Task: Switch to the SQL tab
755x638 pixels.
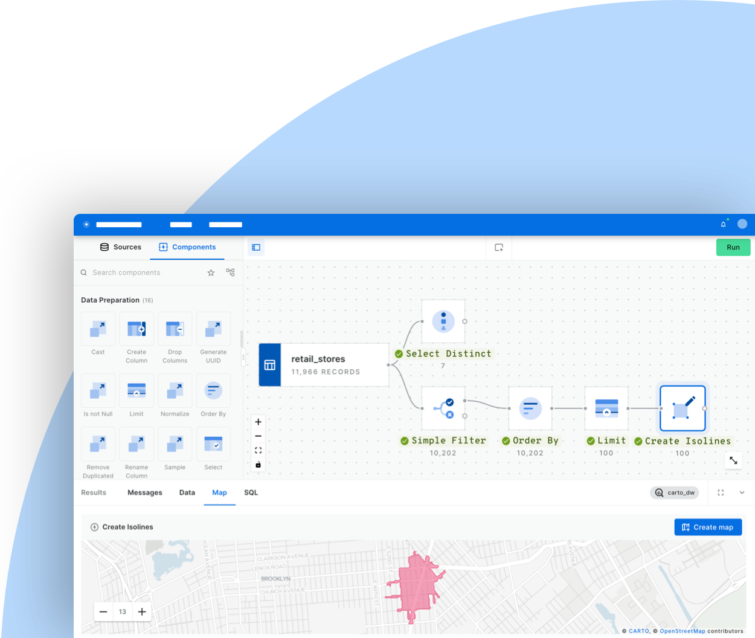Action: point(251,492)
